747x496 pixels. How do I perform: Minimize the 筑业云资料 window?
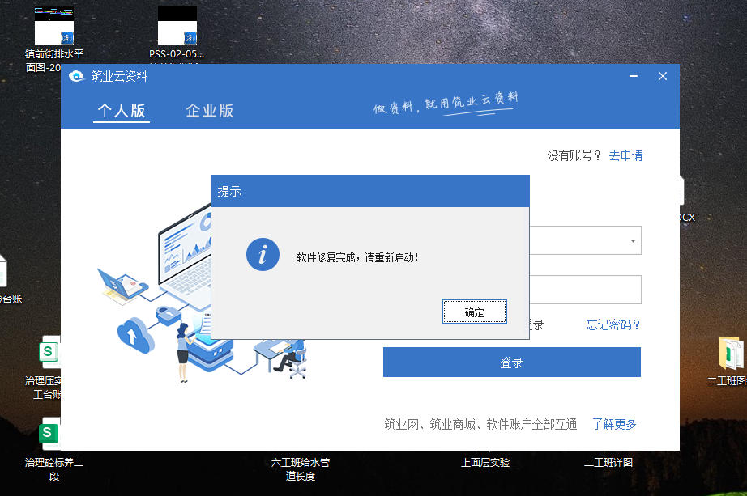pos(634,76)
